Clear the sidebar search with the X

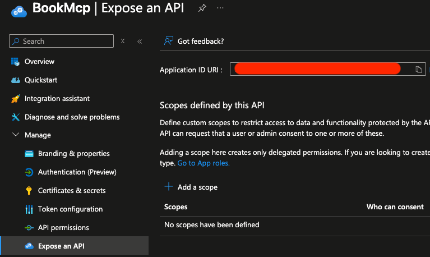pyautogui.click(x=123, y=41)
